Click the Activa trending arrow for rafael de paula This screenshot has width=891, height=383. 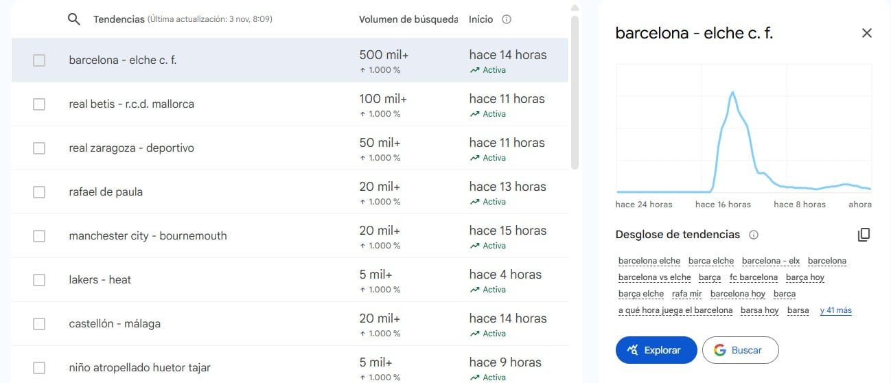(x=474, y=202)
